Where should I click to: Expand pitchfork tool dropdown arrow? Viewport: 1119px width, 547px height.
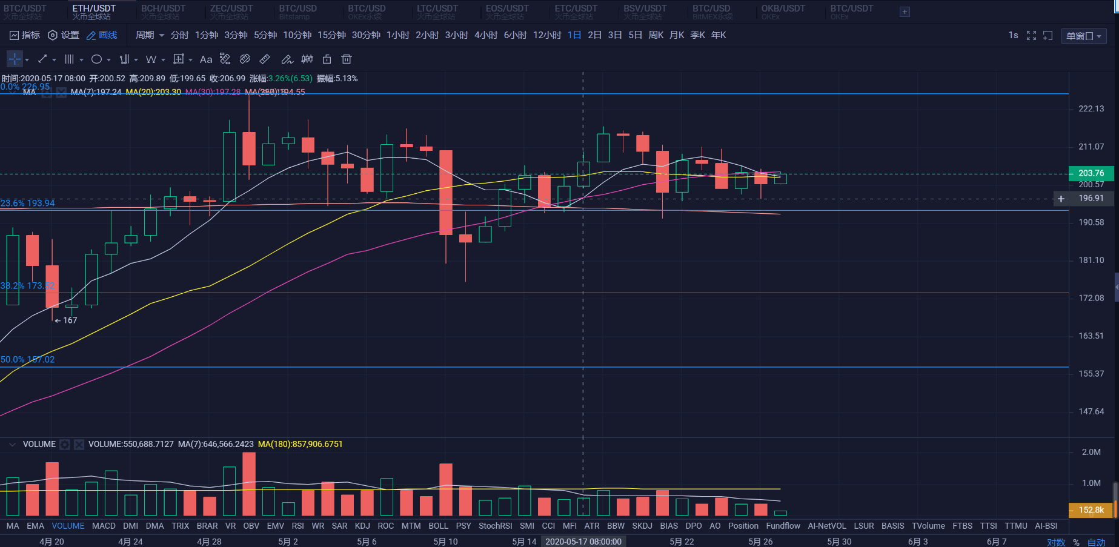click(136, 59)
